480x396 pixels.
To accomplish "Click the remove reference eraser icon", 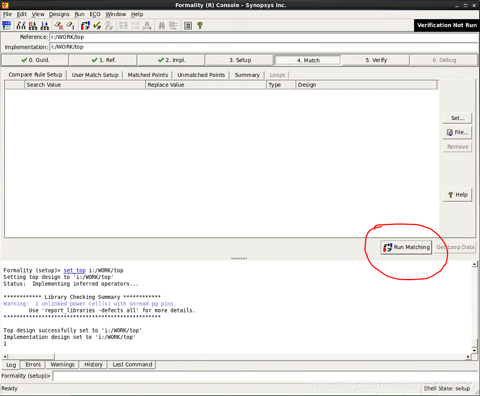I will 59,25.
